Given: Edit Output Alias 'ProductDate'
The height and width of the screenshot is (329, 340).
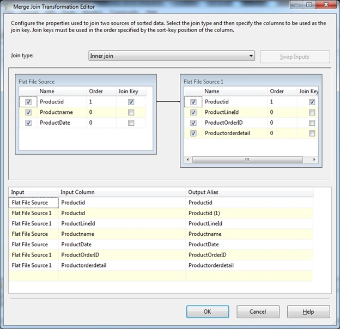Looking at the screenshot, I should [250, 245].
